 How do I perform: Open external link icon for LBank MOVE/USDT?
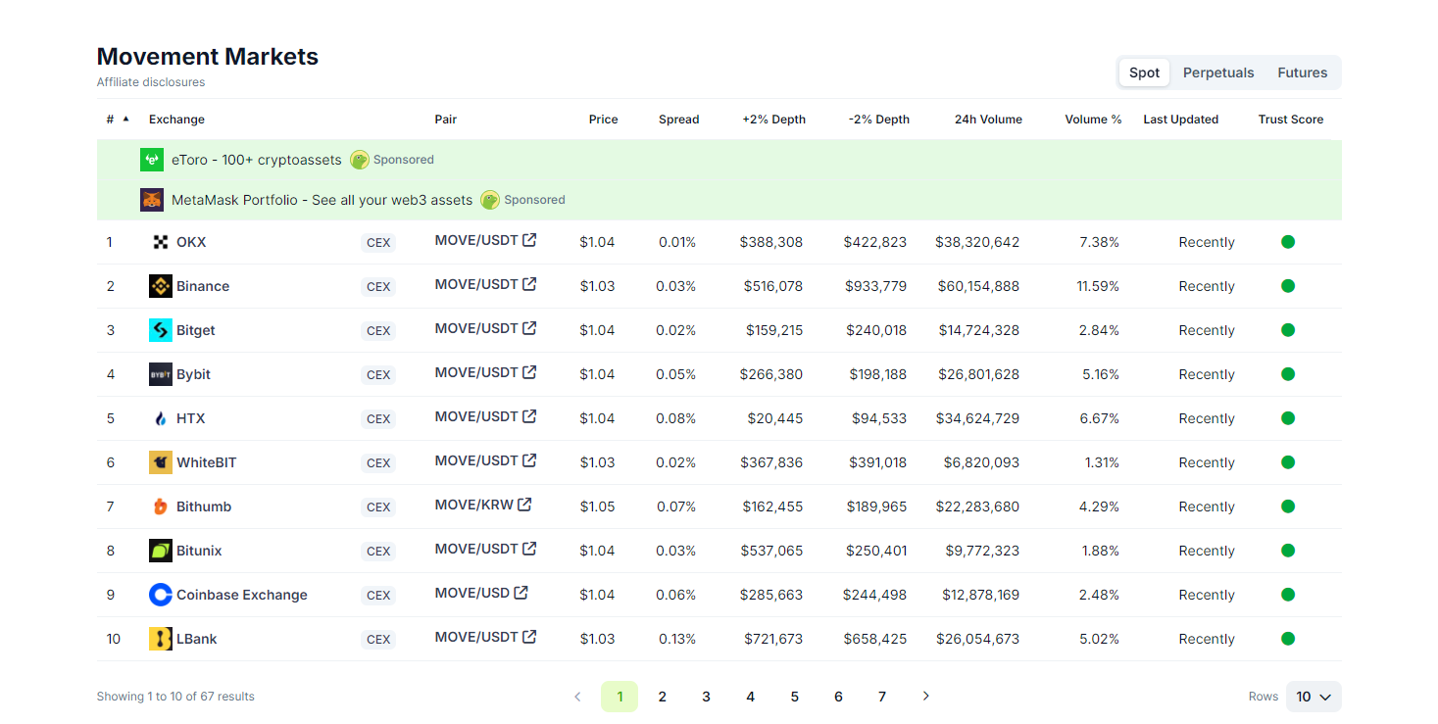(529, 637)
